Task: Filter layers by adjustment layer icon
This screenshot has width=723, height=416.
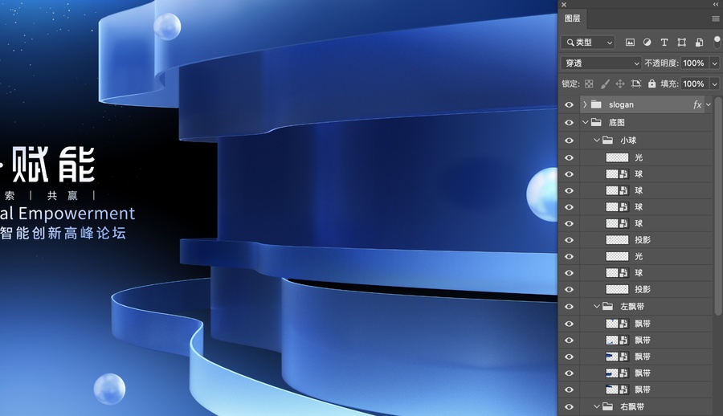Action: coord(647,43)
